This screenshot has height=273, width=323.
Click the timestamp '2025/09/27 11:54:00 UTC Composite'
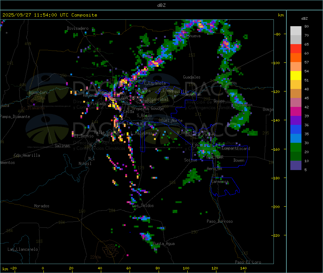[x=50, y=15]
